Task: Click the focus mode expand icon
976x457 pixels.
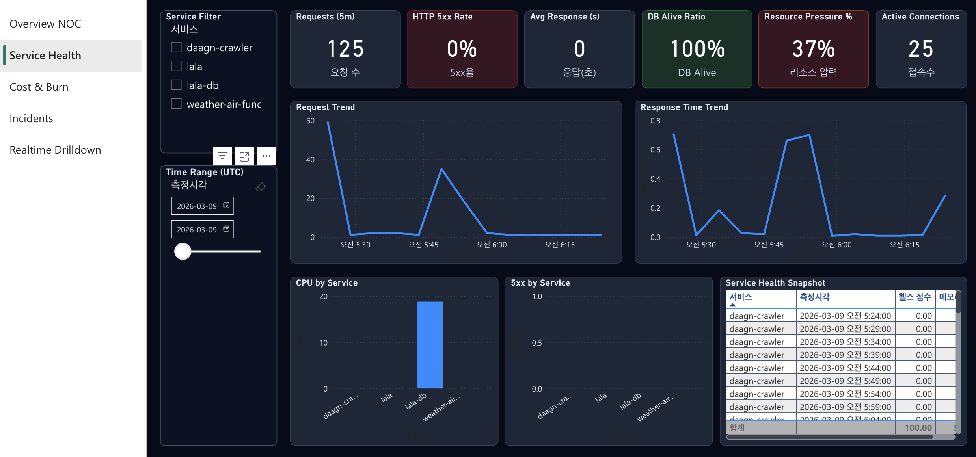Action: tap(244, 156)
